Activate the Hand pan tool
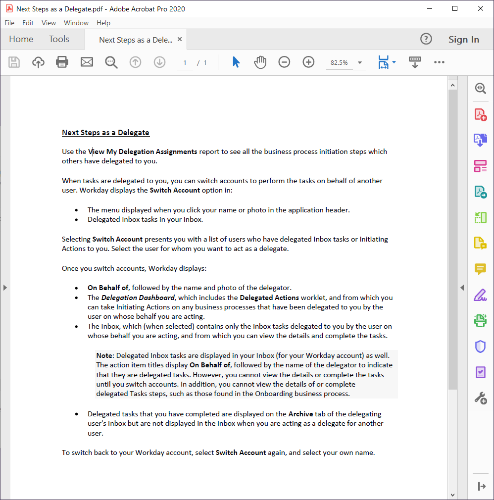 [x=260, y=62]
